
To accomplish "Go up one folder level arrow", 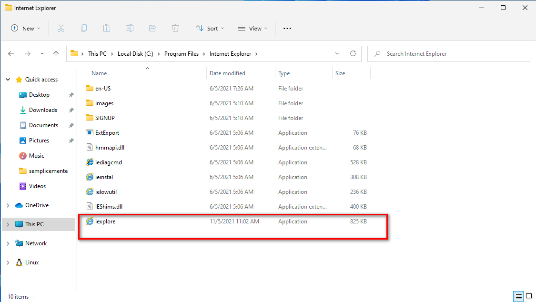I will [x=56, y=54].
